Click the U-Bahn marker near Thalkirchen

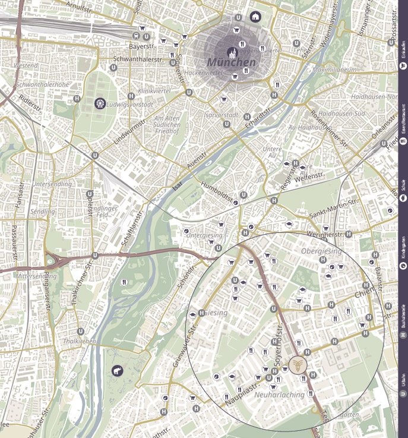coord(81,332)
